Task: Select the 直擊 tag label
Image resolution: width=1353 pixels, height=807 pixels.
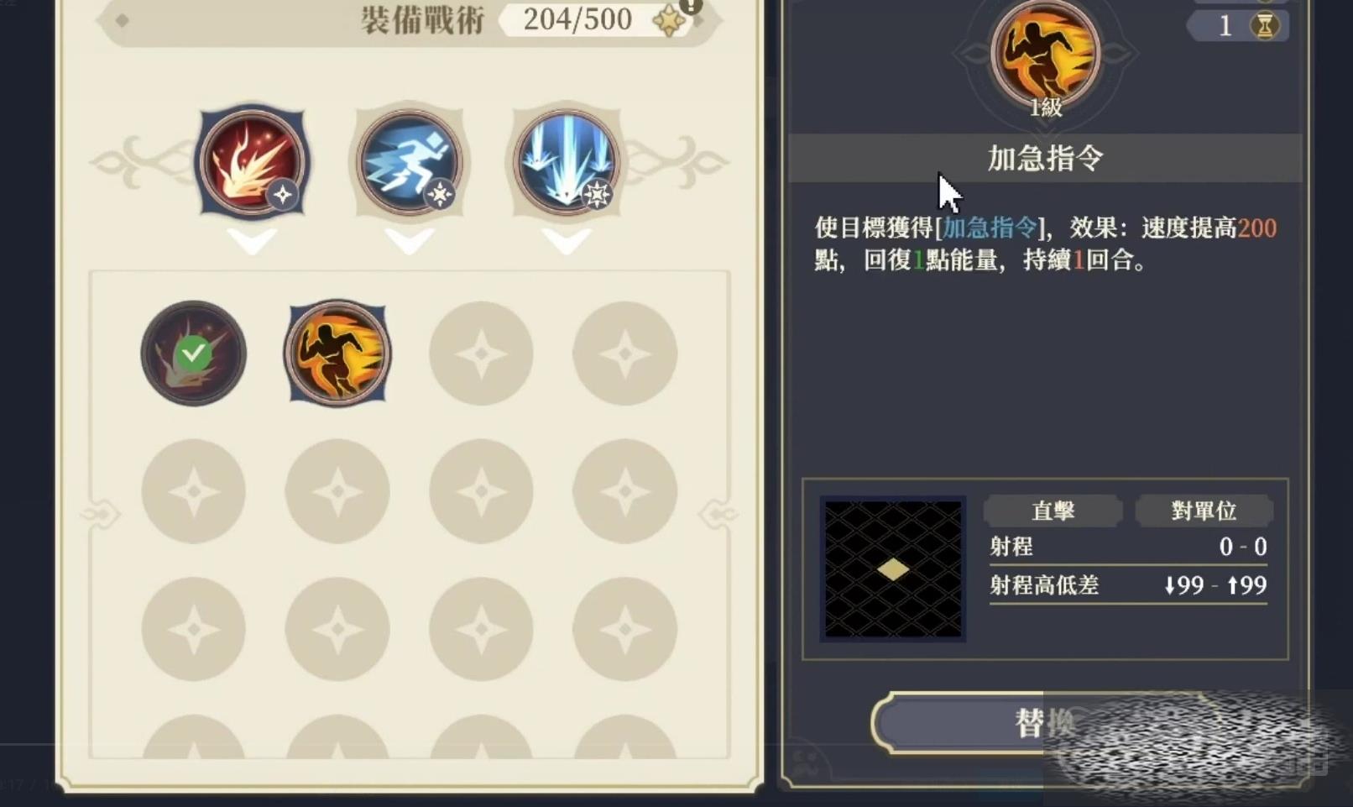Action: [1053, 511]
